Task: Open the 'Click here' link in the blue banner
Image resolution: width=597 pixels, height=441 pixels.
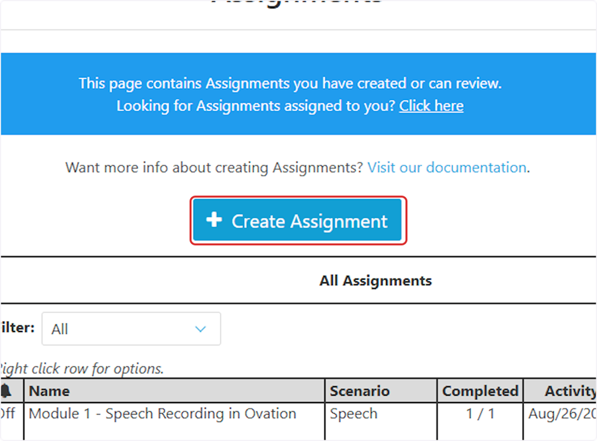Action: 431,106
